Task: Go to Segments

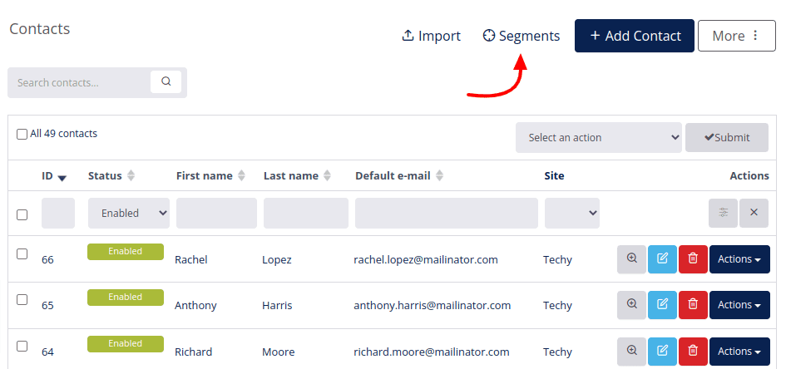Action: coord(522,36)
